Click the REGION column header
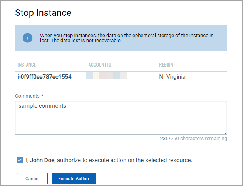This screenshot has height=186, width=243. [166, 65]
